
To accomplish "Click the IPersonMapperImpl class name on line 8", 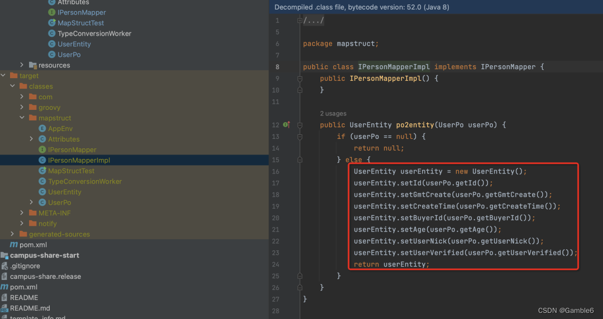I will coord(394,67).
